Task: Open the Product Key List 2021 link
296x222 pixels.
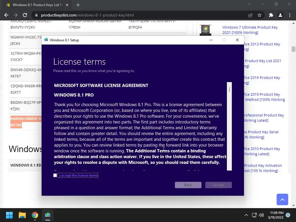Action: [x=262, y=63]
